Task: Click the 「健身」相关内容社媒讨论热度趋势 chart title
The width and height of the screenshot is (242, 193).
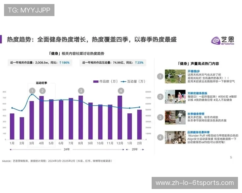Action: pos(76,53)
